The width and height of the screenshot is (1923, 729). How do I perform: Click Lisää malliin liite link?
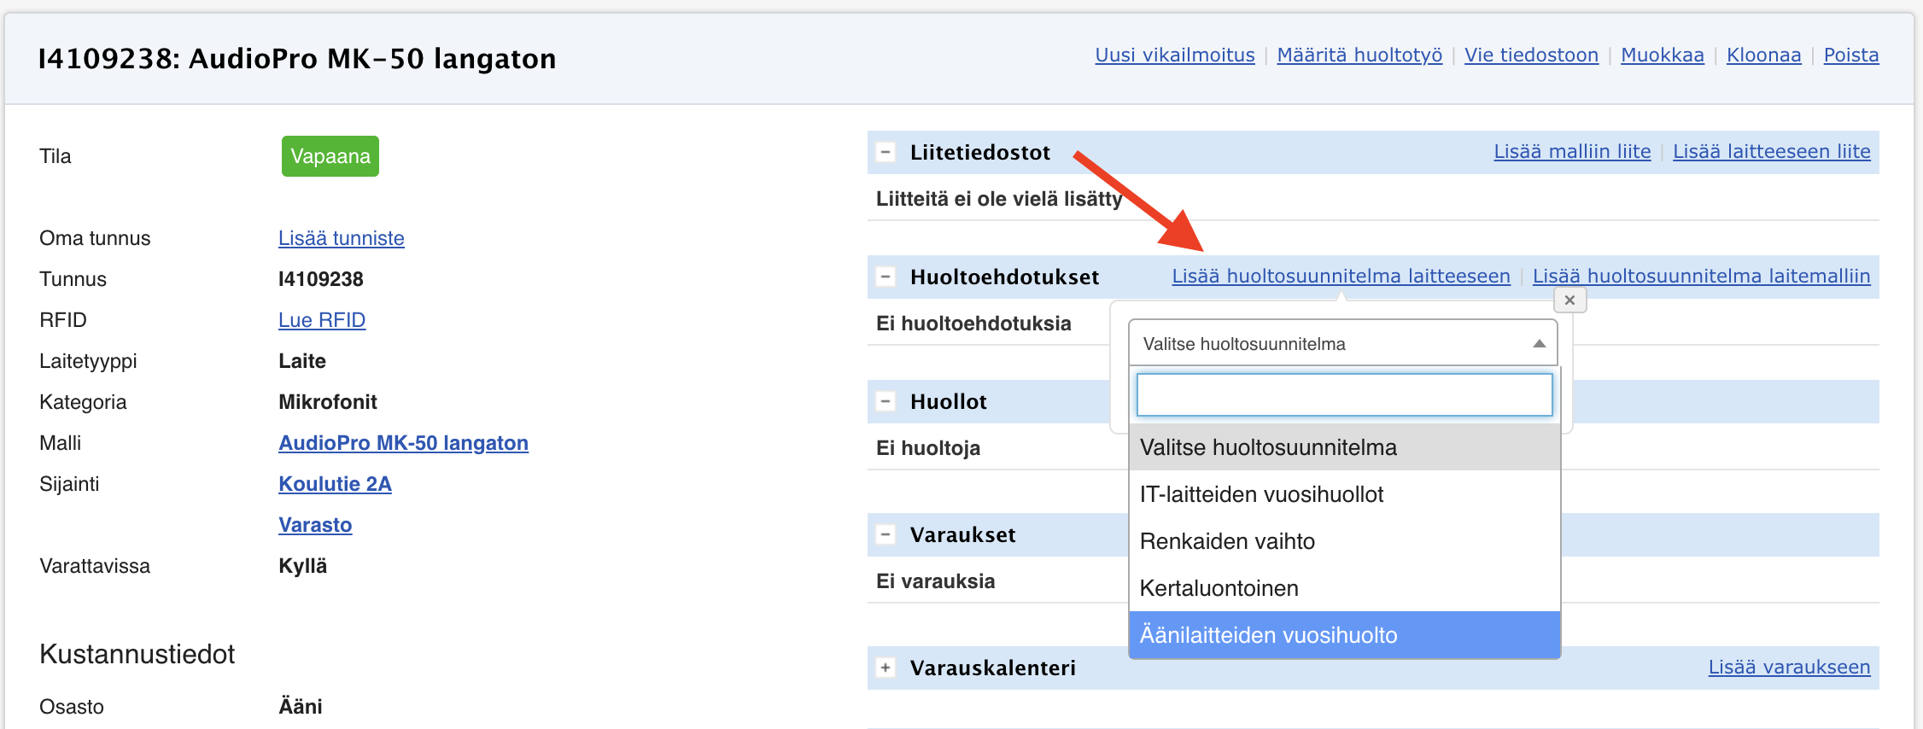1572,152
